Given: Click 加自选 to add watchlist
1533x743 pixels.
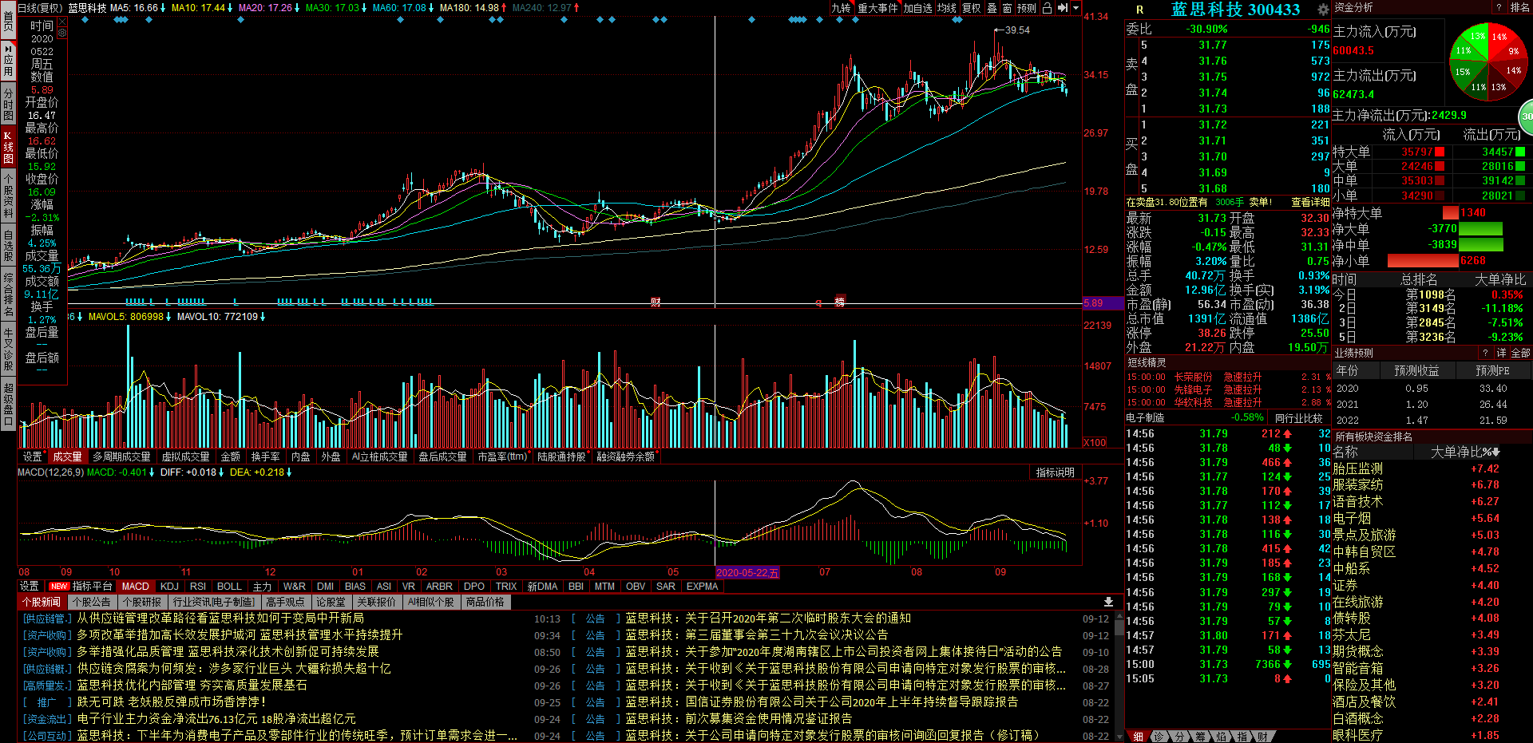Looking at the screenshot, I should click(x=918, y=8).
